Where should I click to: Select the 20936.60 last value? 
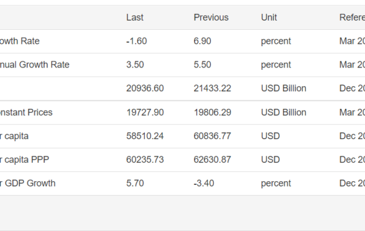pos(145,88)
